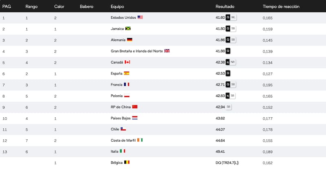The height and width of the screenshot is (169, 326).
Task: Click the China flag icon
Action: click(135, 107)
